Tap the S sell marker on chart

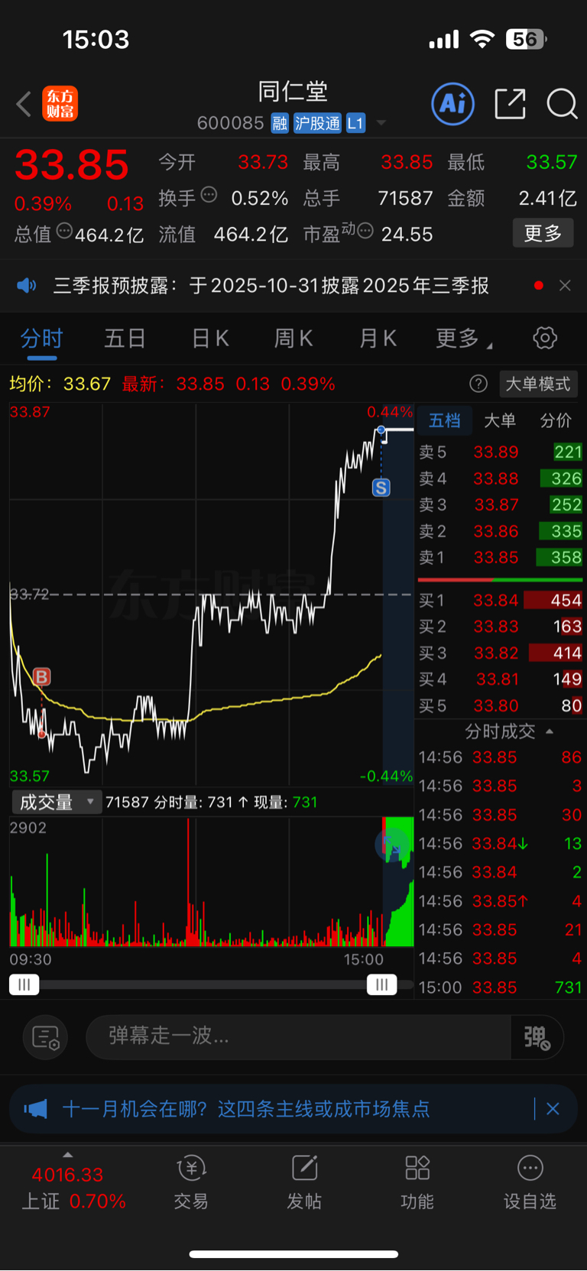381,488
